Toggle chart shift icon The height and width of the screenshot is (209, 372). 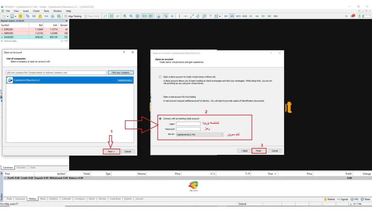coord(151,16)
